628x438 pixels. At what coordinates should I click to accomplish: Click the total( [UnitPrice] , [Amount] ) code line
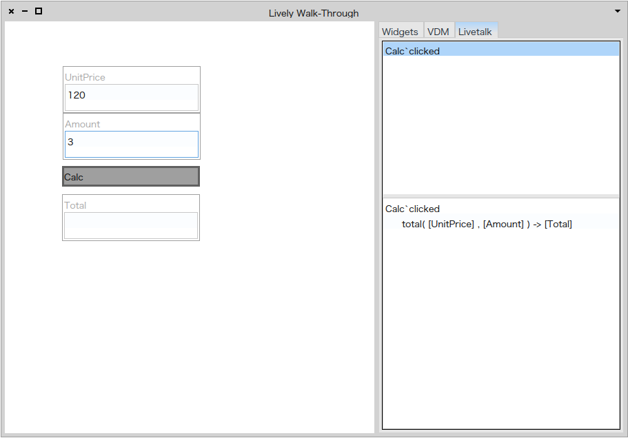(487, 224)
